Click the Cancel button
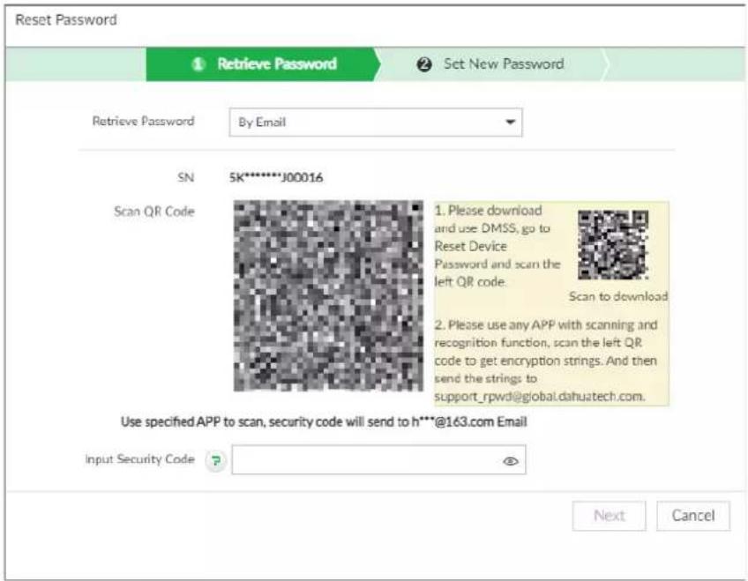 (693, 516)
